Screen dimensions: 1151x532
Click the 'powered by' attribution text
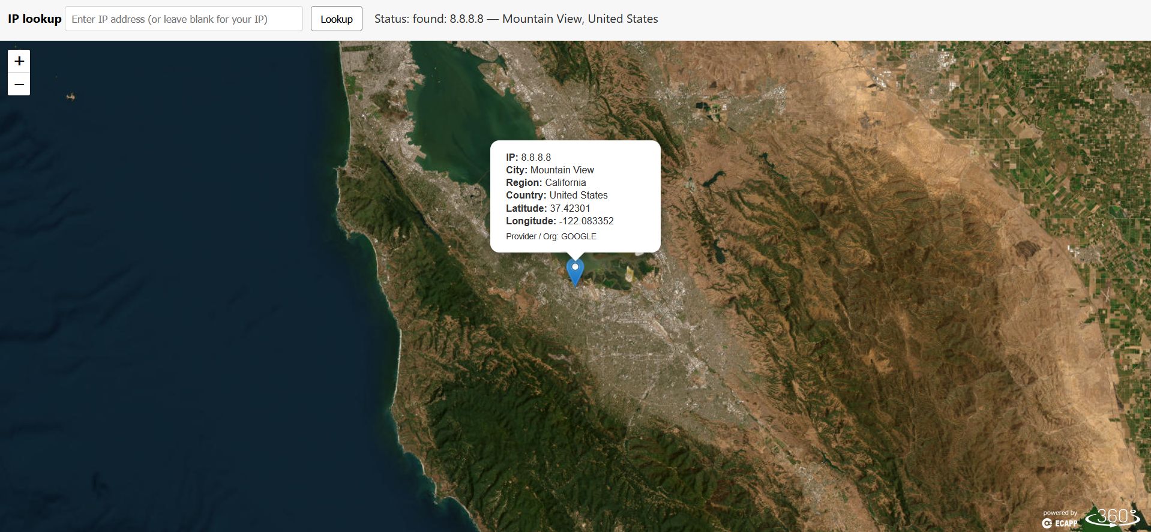(1060, 513)
